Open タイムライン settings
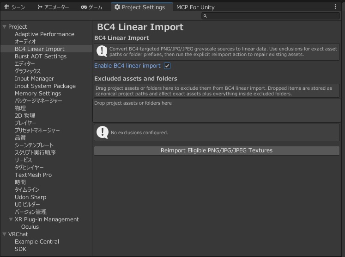The height and width of the screenshot is (257, 345). [27, 190]
